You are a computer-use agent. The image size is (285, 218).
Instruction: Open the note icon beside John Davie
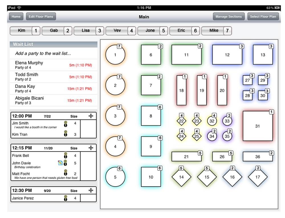[60, 162]
